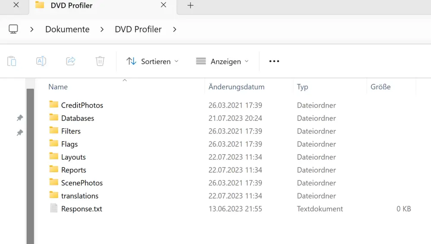Click the lower pin icon in sidebar
This screenshot has width=431, height=244.
(x=20, y=133)
